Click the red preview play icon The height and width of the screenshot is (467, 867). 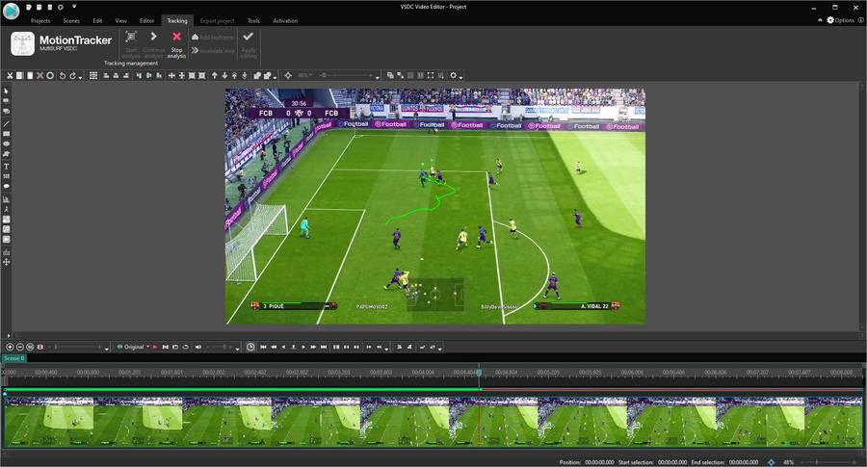click(x=155, y=347)
